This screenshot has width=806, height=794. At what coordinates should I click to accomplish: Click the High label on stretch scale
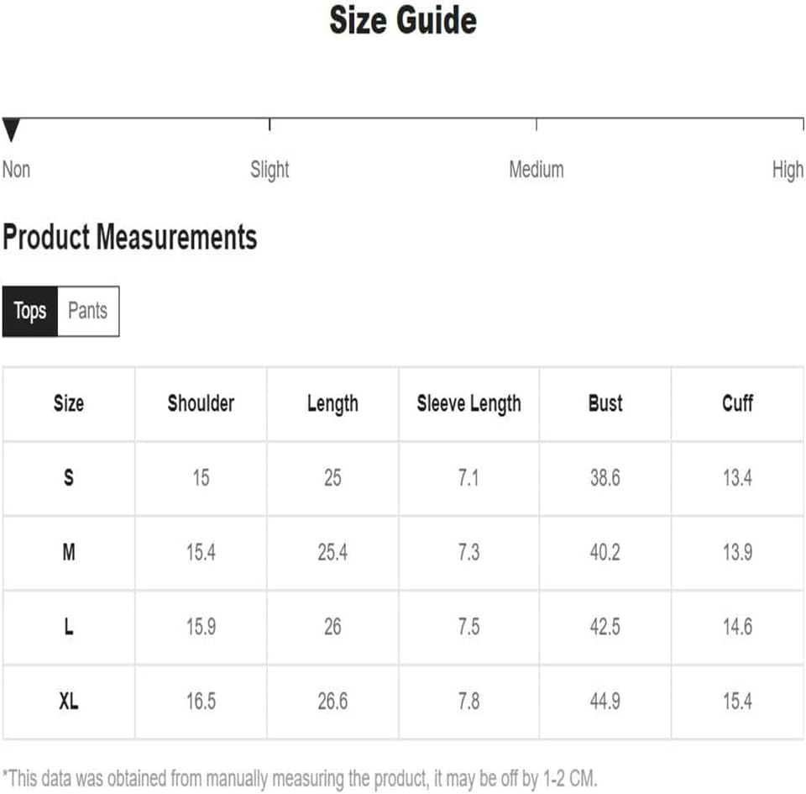[x=788, y=170]
